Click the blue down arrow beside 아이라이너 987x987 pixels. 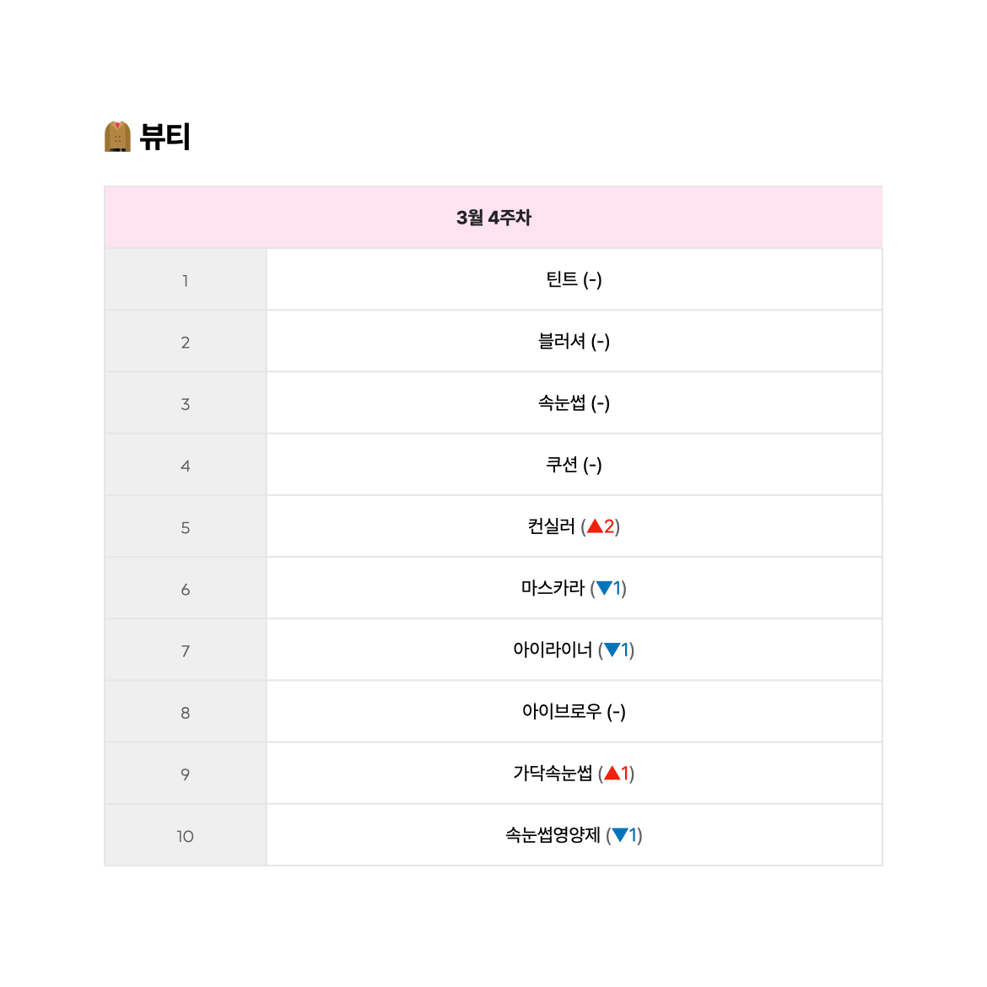click(612, 650)
